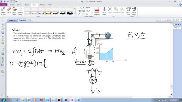This screenshot has height=102, width=182.
Task: Convert Ink to Math
Action: (x=134, y=11)
